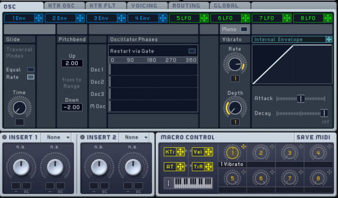338x198 pixels.
Task: Click the AT macro source crosshair icon
Action: pyautogui.click(x=180, y=167)
